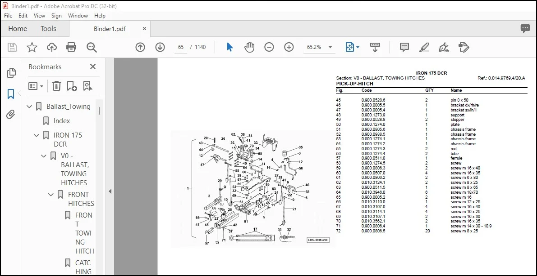Click the Request signatures stamp icon

pyautogui.click(x=464, y=47)
